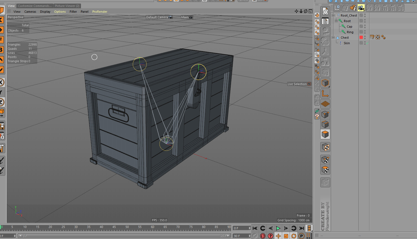Switch to the Picture Viewer (2) tab
Viewport: 417px width, 239px height.
point(67,6)
